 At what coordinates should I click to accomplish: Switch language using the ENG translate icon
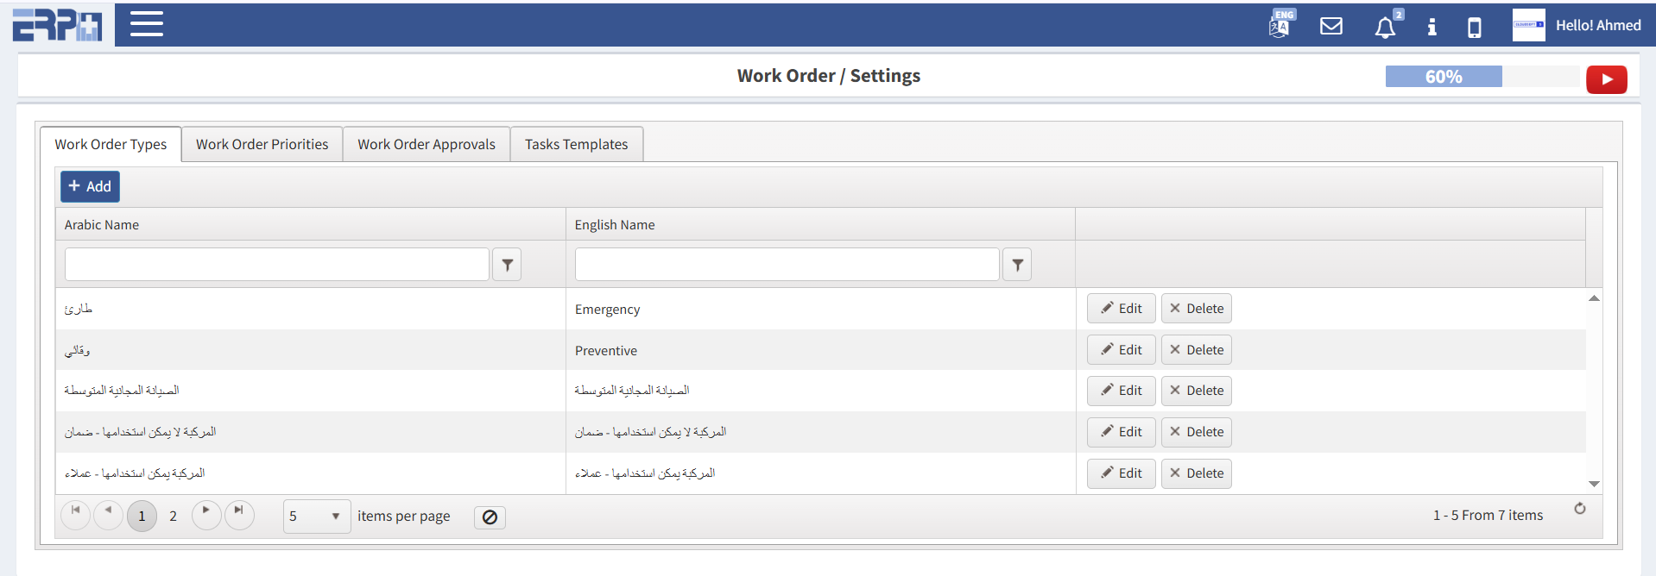click(x=1280, y=25)
